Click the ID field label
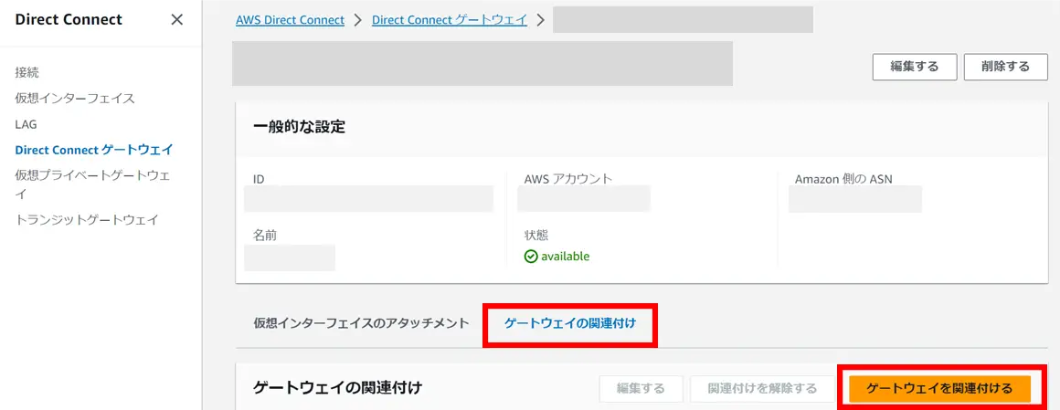Image resolution: width=1060 pixels, height=410 pixels. tap(259, 179)
